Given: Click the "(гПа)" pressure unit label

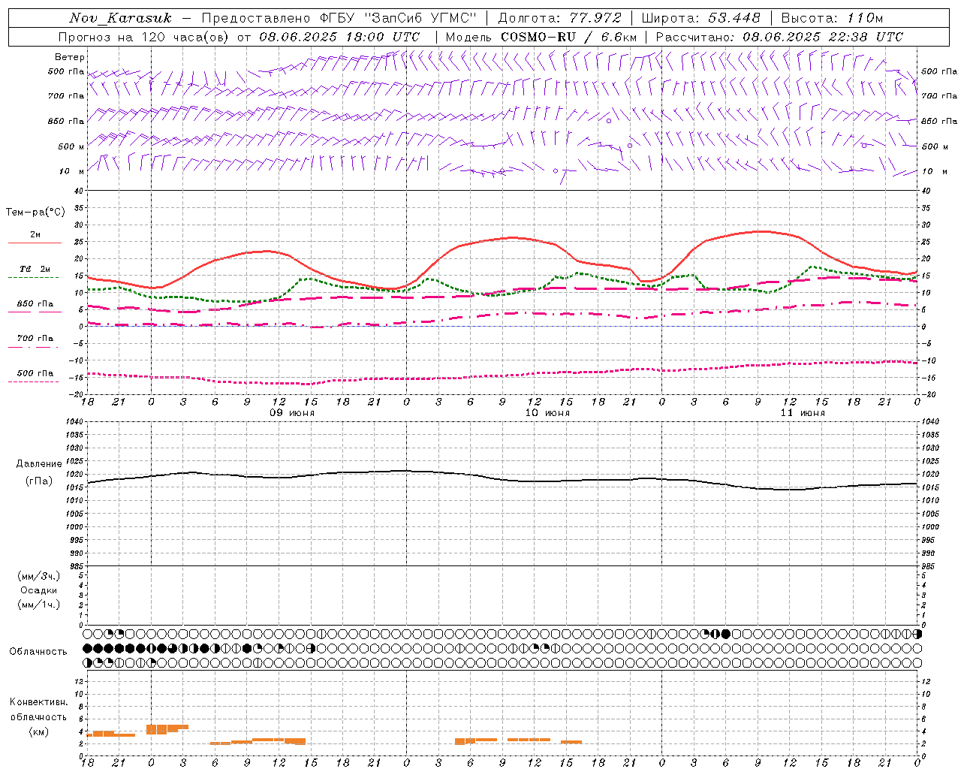Looking at the screenshot, I should pyautogui.click(x=39, y=481).
